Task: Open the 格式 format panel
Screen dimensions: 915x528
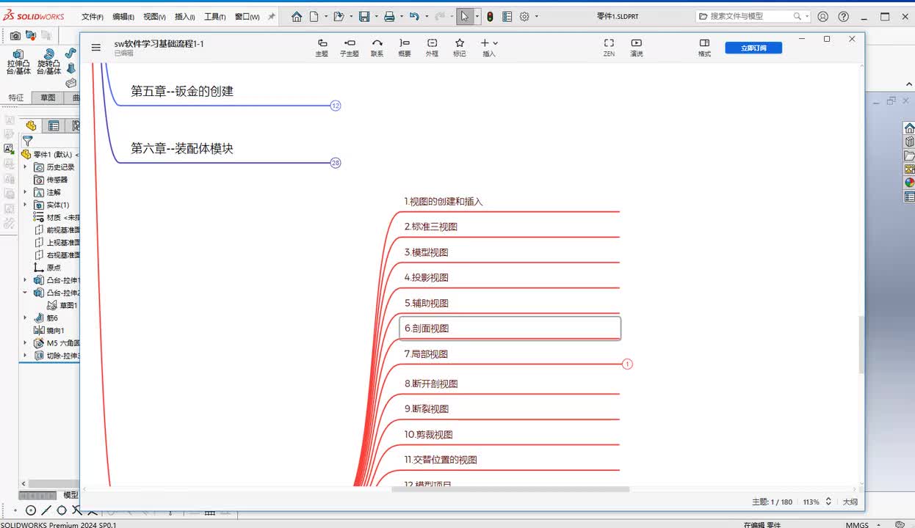Action: click(x=704, y=48)
